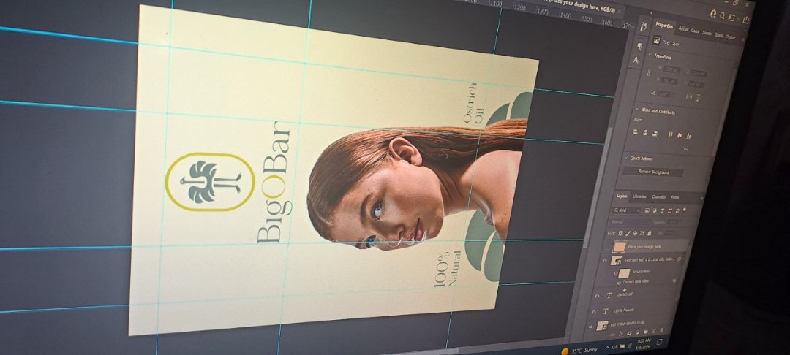Screen dimensions: 790x355
Task: Click the Remove Background button
Action: click(x=653, y=172)
